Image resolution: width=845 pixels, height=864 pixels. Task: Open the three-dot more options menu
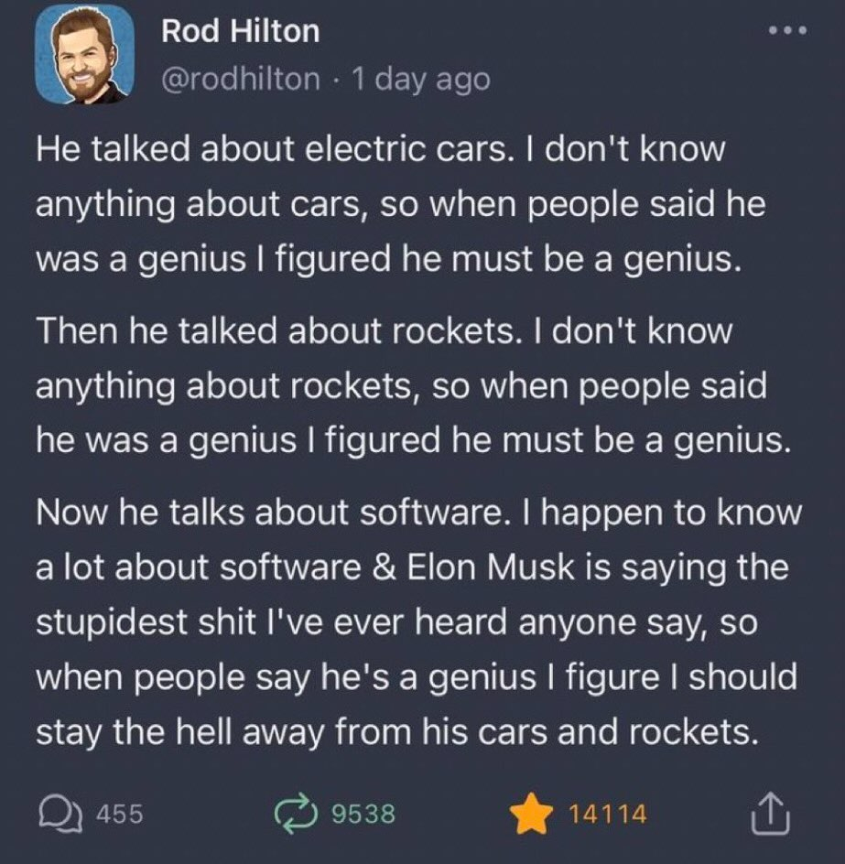(x=786, y=30)
